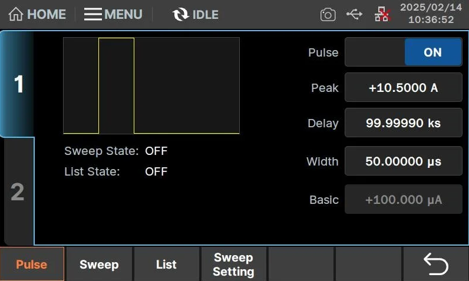Click the Basic +100.000 µA field
The image size is (469, 281).
click(x=403, y=200)
